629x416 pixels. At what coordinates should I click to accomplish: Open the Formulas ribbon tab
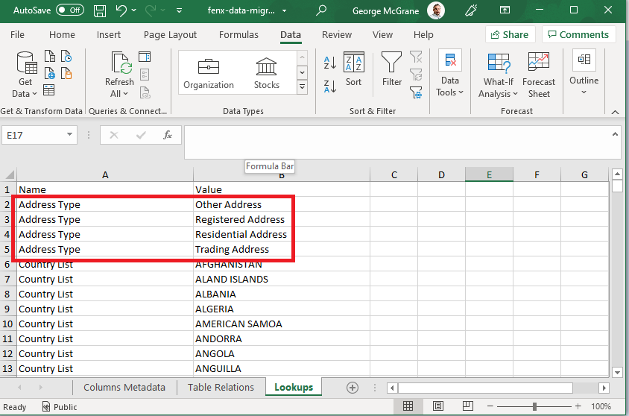pos(238,35)
